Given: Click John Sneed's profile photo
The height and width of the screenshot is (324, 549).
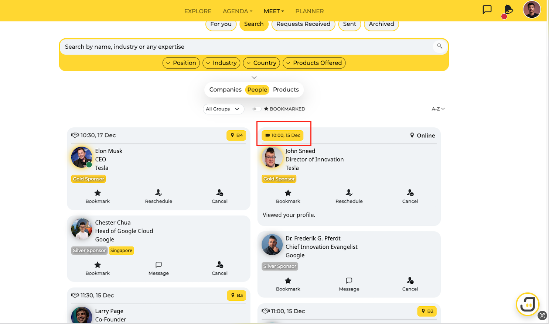Looking at the screenshot, I should click(272, 157).
